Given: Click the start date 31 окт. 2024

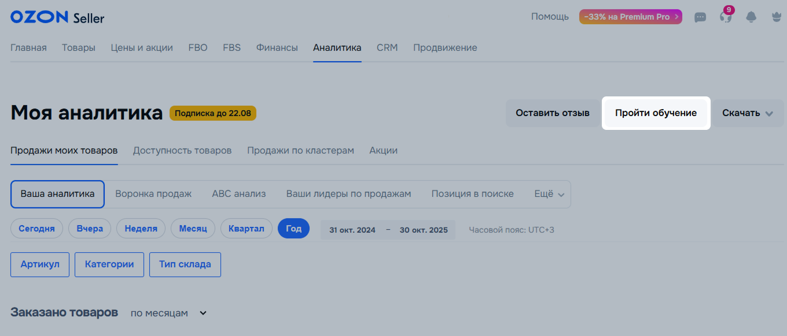Looking at the screenshot, I should point(352,230).
